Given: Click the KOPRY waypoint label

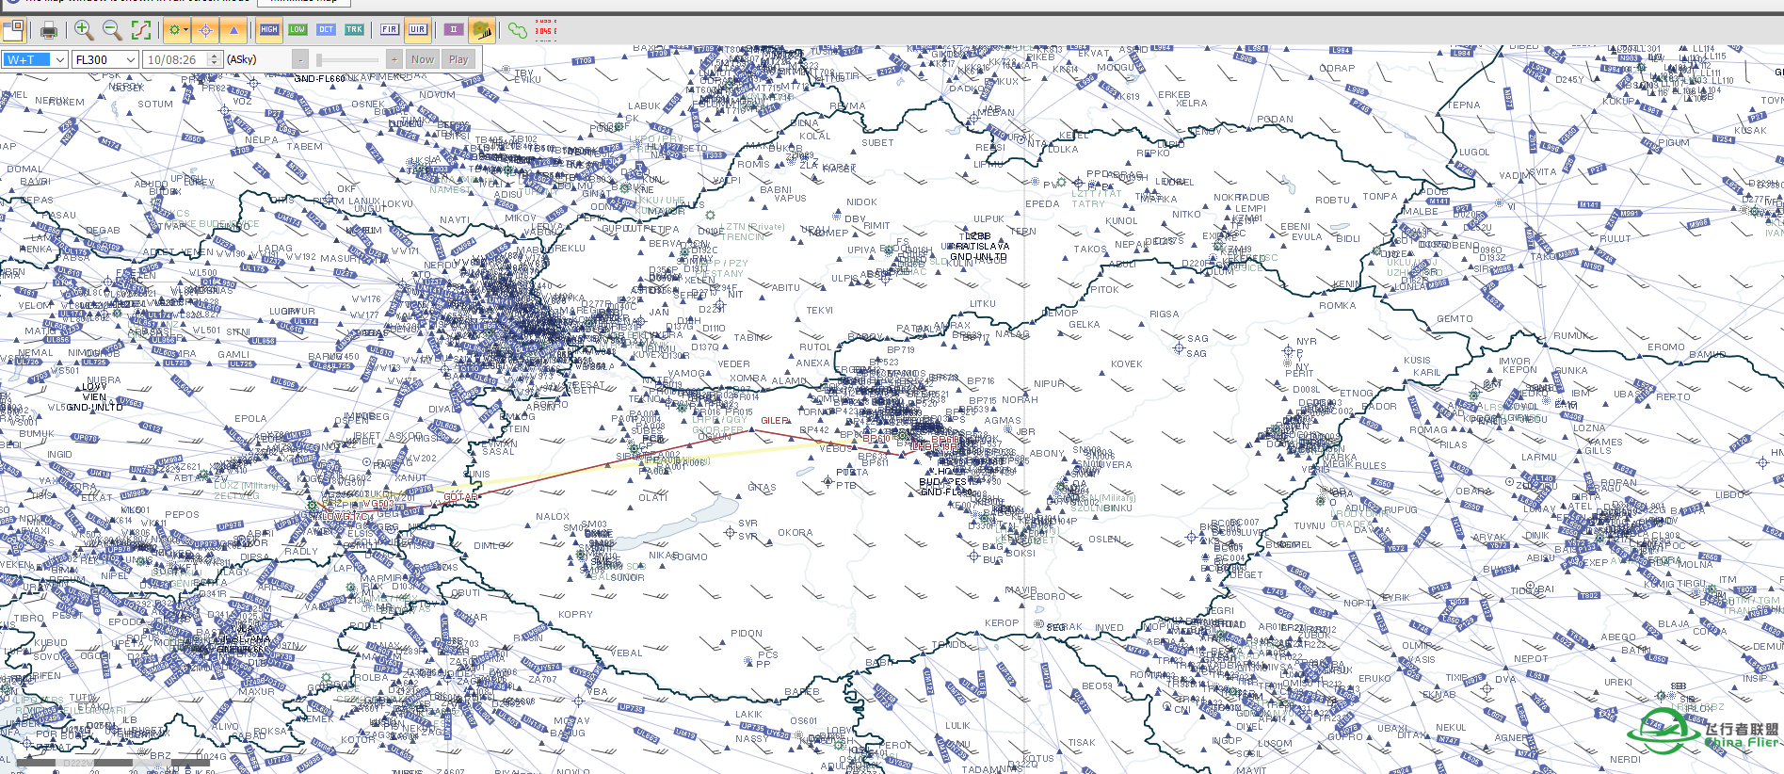Looking at the screenshot, I should coord(575,615).
